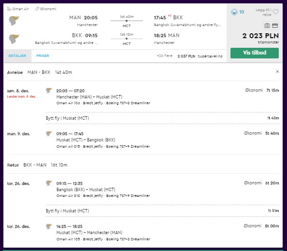The width and height of the screenshot is (287, 251).
Task: Click the Retur BKK - MAN heading
Action: 37,165
